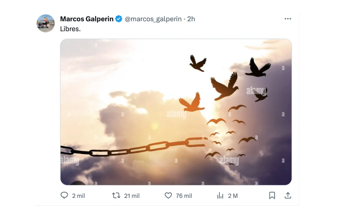Click the '2 mil' replies count
The image size is (360, 206).
(x=78, y=196)
